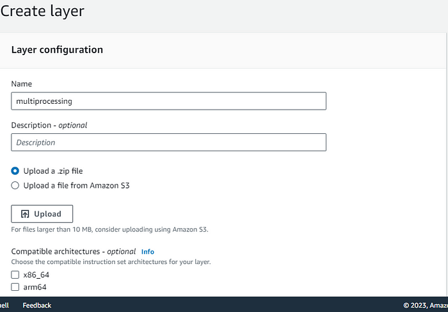Open Feedback in the footer bar
This screenshot has width=448, height=312.
pos(36,306)
